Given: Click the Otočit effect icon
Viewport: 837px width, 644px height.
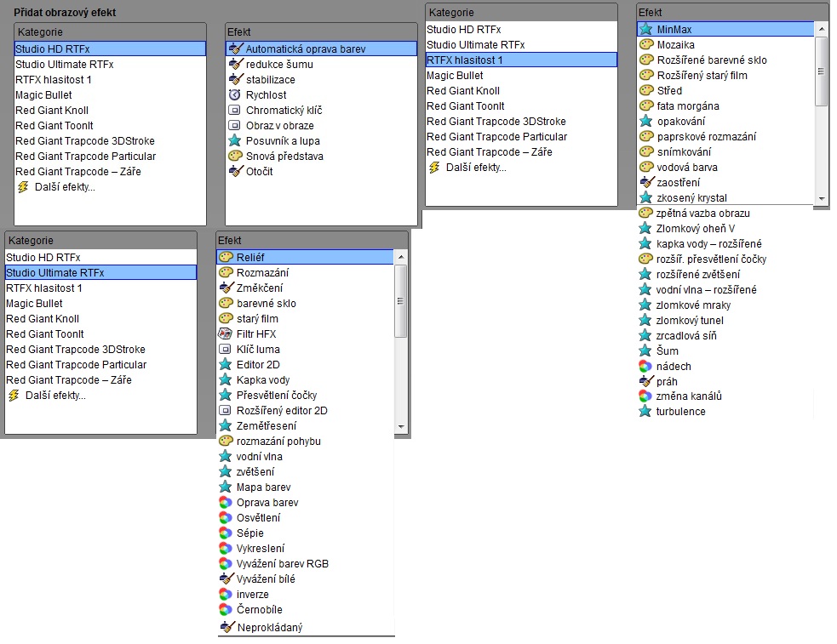Looking at the screenshot, I should (235, 172).
